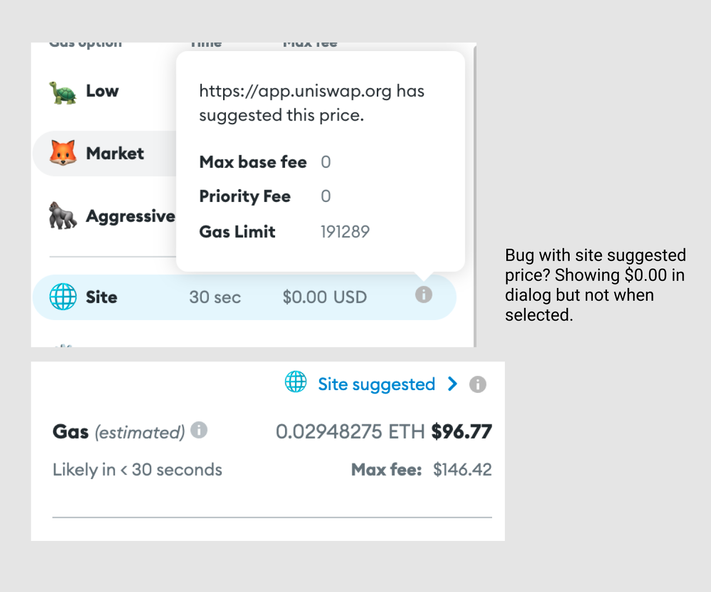This screenshot has width=711, height=592.
Task: Select the Low gas option
Action: click(x=102, y=92)
